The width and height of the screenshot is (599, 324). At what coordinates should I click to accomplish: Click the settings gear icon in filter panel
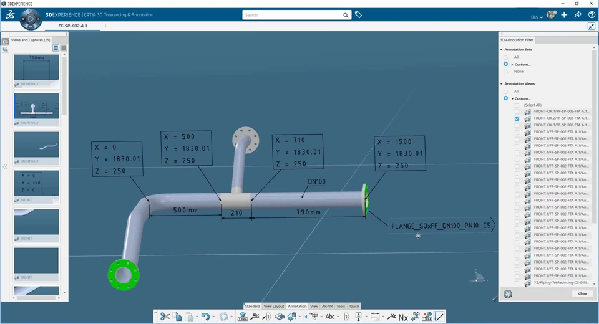click(x=508, y=294)
